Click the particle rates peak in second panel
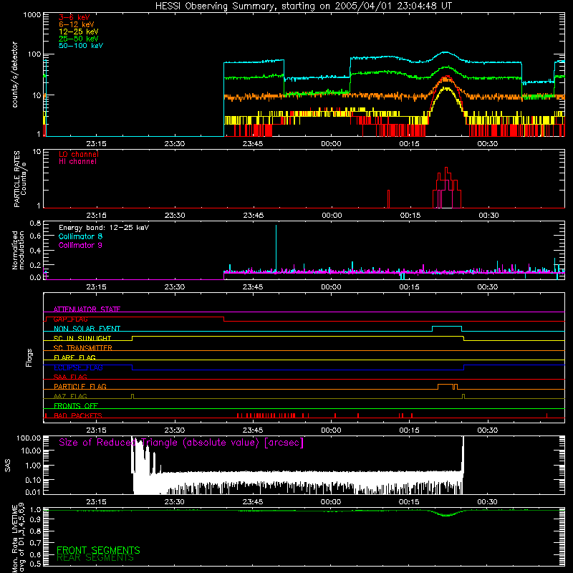The image size is (573, 573). (446, 170)
